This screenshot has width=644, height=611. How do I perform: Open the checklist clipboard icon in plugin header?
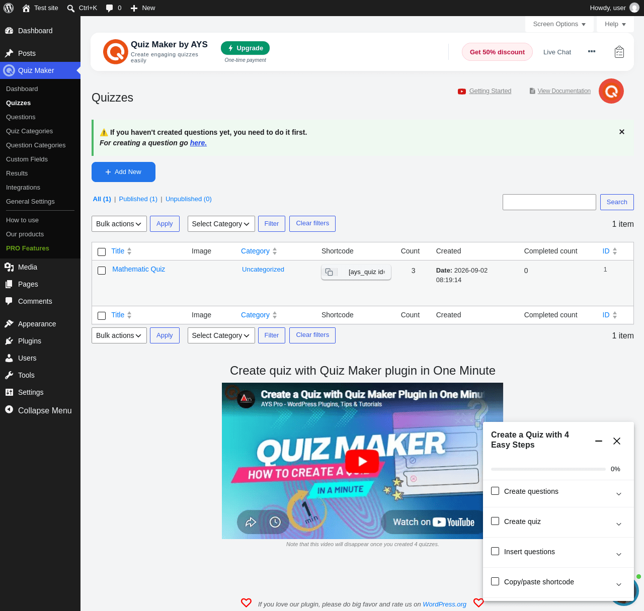pos(619,52)
